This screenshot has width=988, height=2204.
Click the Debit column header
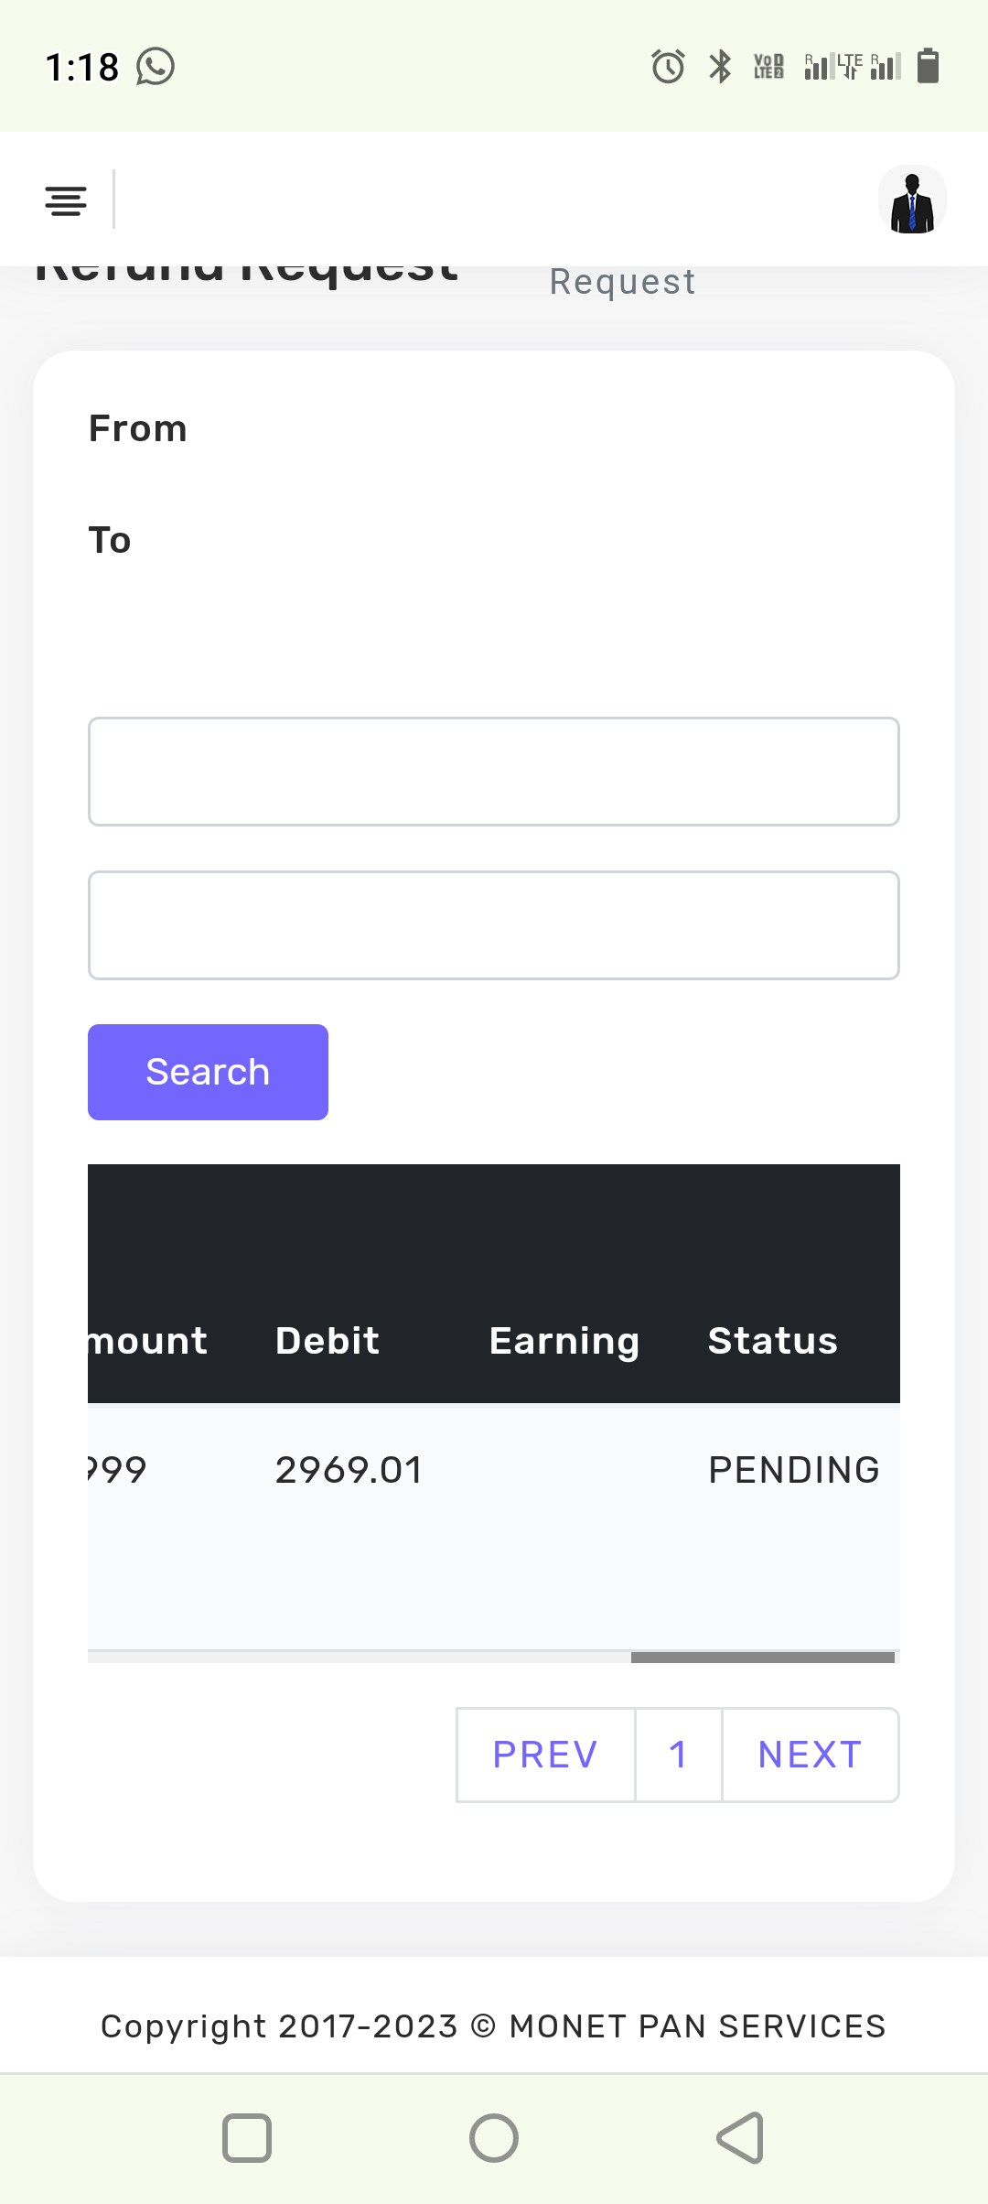pos(328,1341)
